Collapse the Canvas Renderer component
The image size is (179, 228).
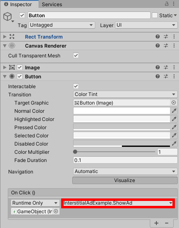coord(5,46)
